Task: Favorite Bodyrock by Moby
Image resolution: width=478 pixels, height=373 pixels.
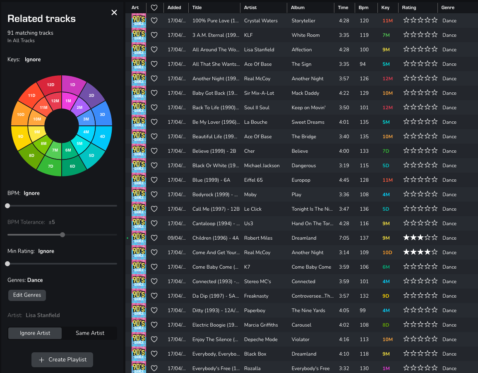Action: click(x=154, y=194)
